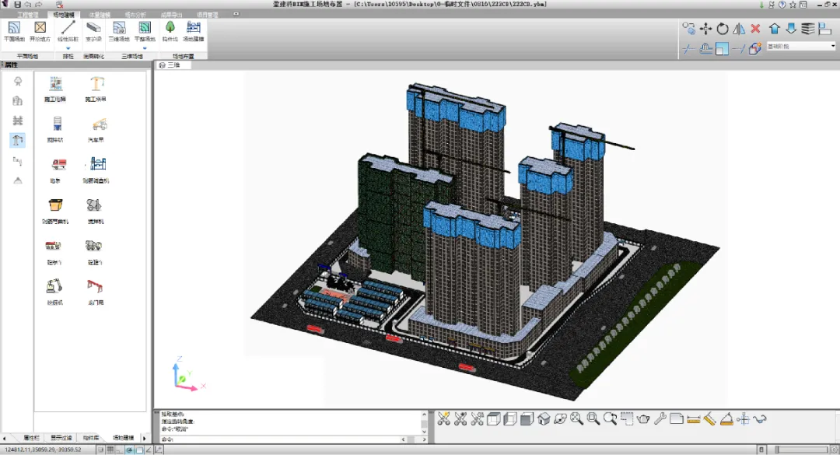The image size is (840, 455).
Task: Click the 线性排桩 ribbon tool
Action: click(68, 30)
